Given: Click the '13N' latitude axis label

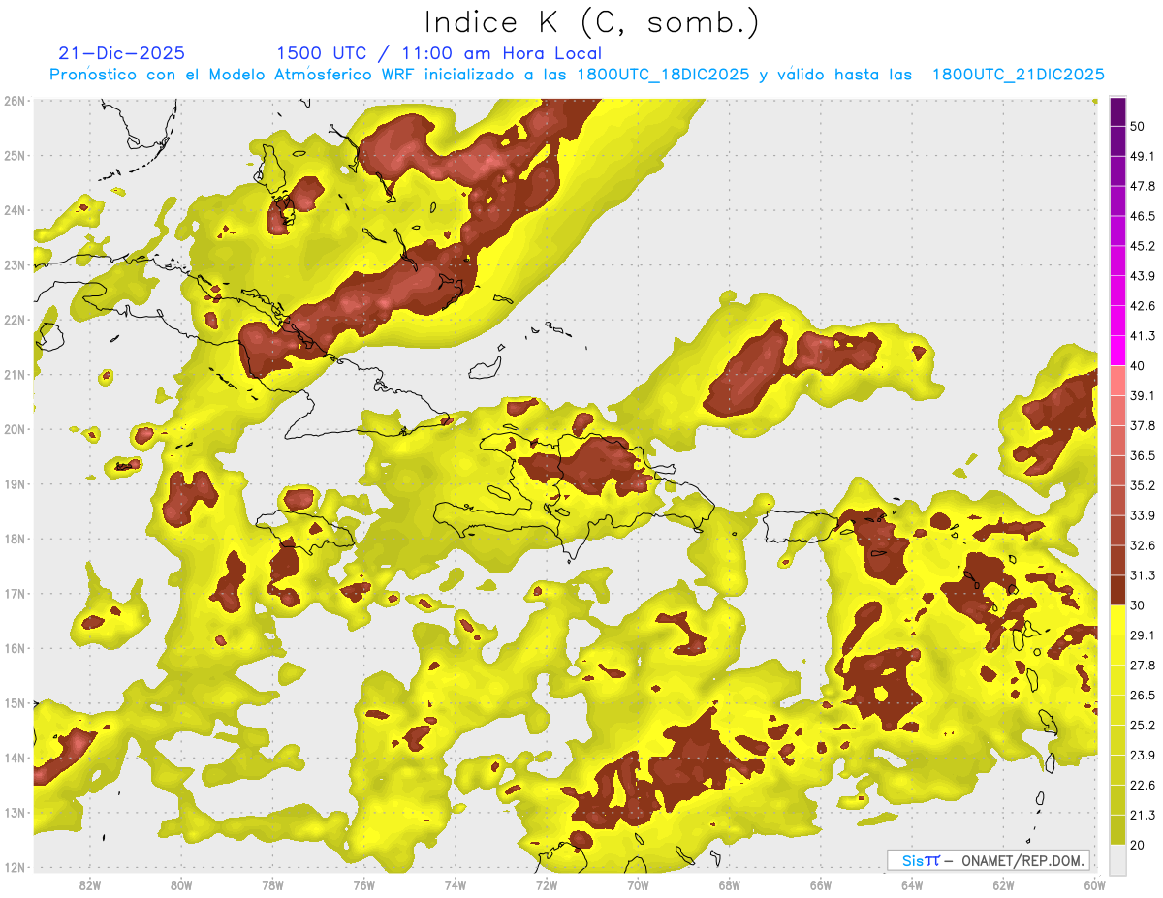Looking at the screenshot, I should pyautogui.click(x=15, y=812).
